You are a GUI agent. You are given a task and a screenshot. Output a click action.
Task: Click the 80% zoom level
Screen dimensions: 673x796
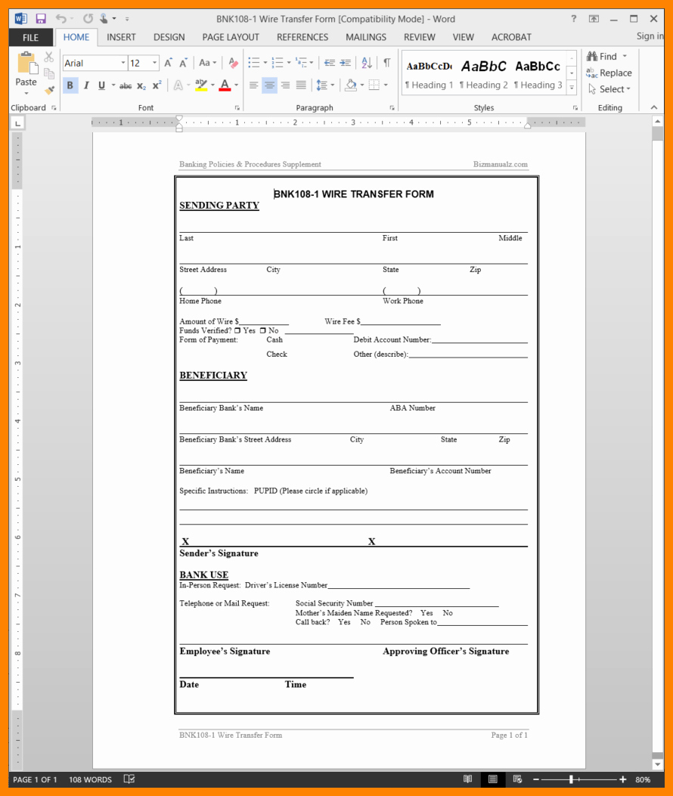643,779
